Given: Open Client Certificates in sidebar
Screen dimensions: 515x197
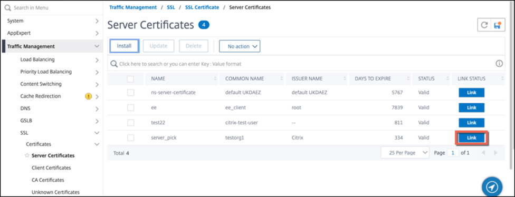Looking at the screenshot, I should click(x=51, y=168).
